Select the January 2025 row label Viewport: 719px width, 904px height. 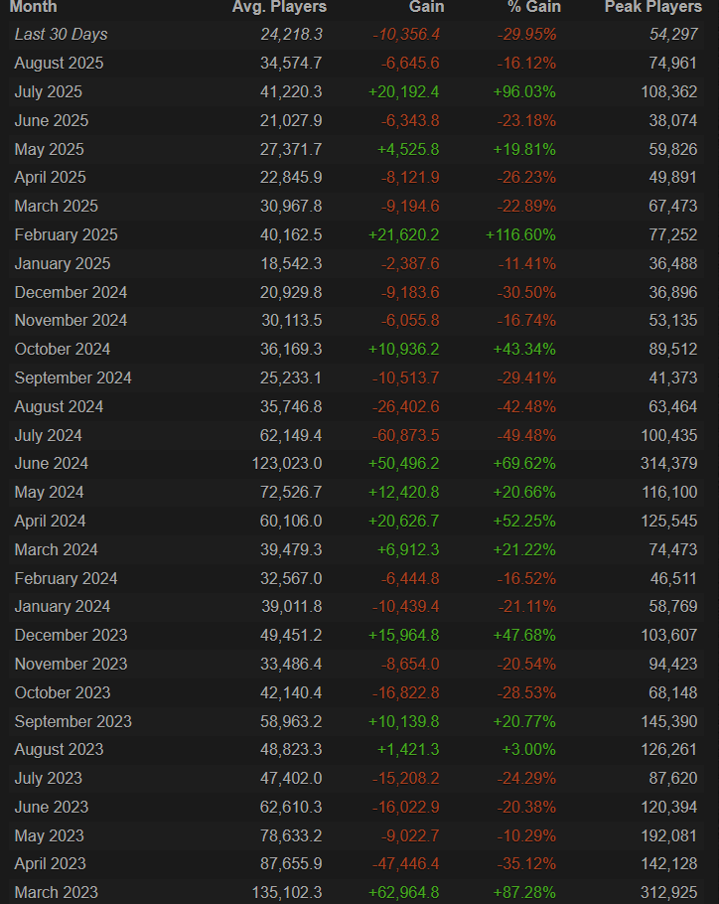(63, 263)
